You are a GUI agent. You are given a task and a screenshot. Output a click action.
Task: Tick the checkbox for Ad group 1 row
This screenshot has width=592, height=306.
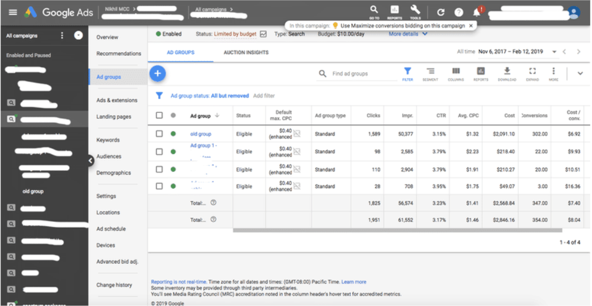tap(159, 152)
